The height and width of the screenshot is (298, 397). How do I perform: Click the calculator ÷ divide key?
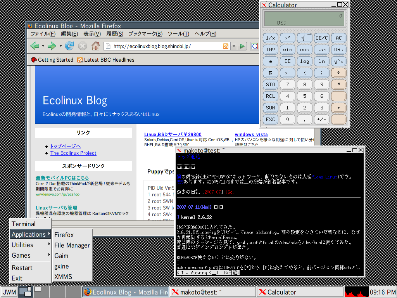(338, 73)
